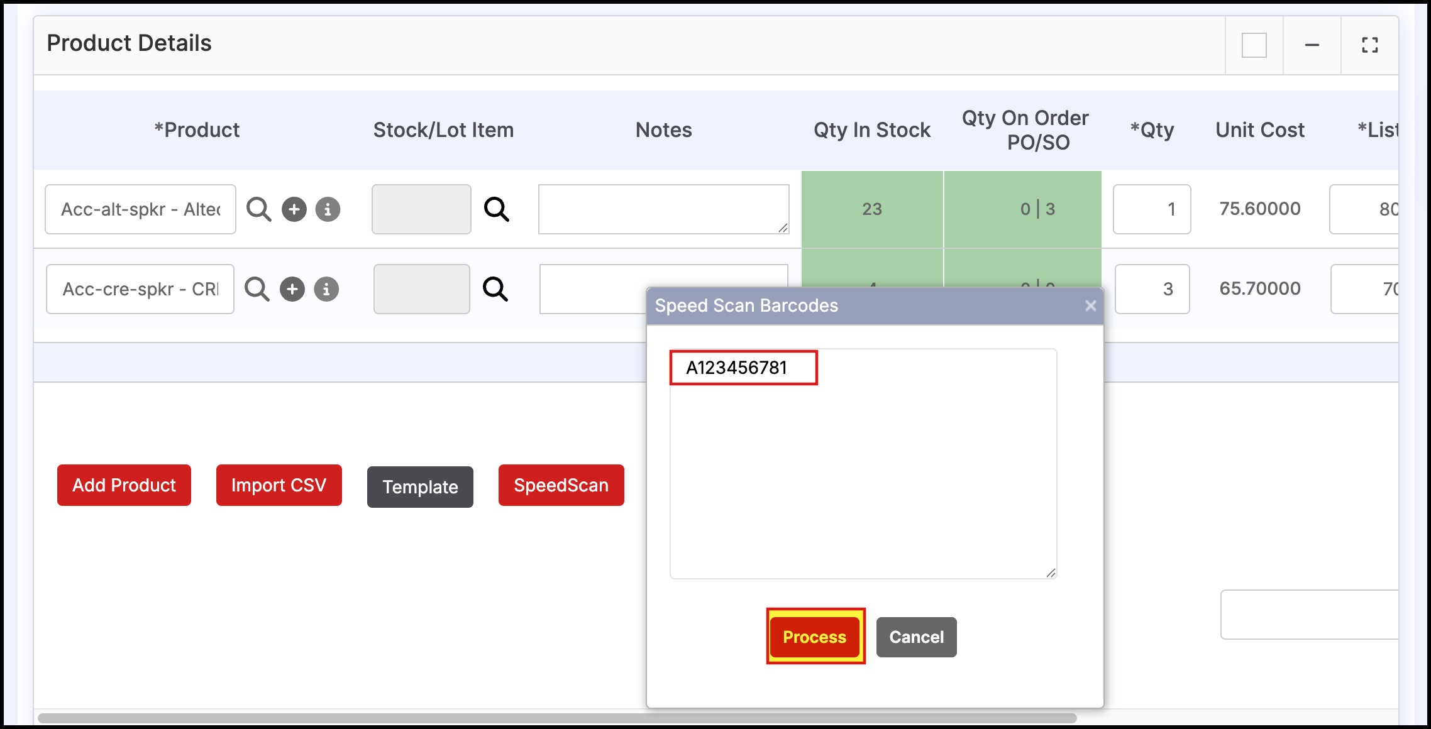Click the Add Product button
Viewport: 1431px width, 729px height.
124,485
